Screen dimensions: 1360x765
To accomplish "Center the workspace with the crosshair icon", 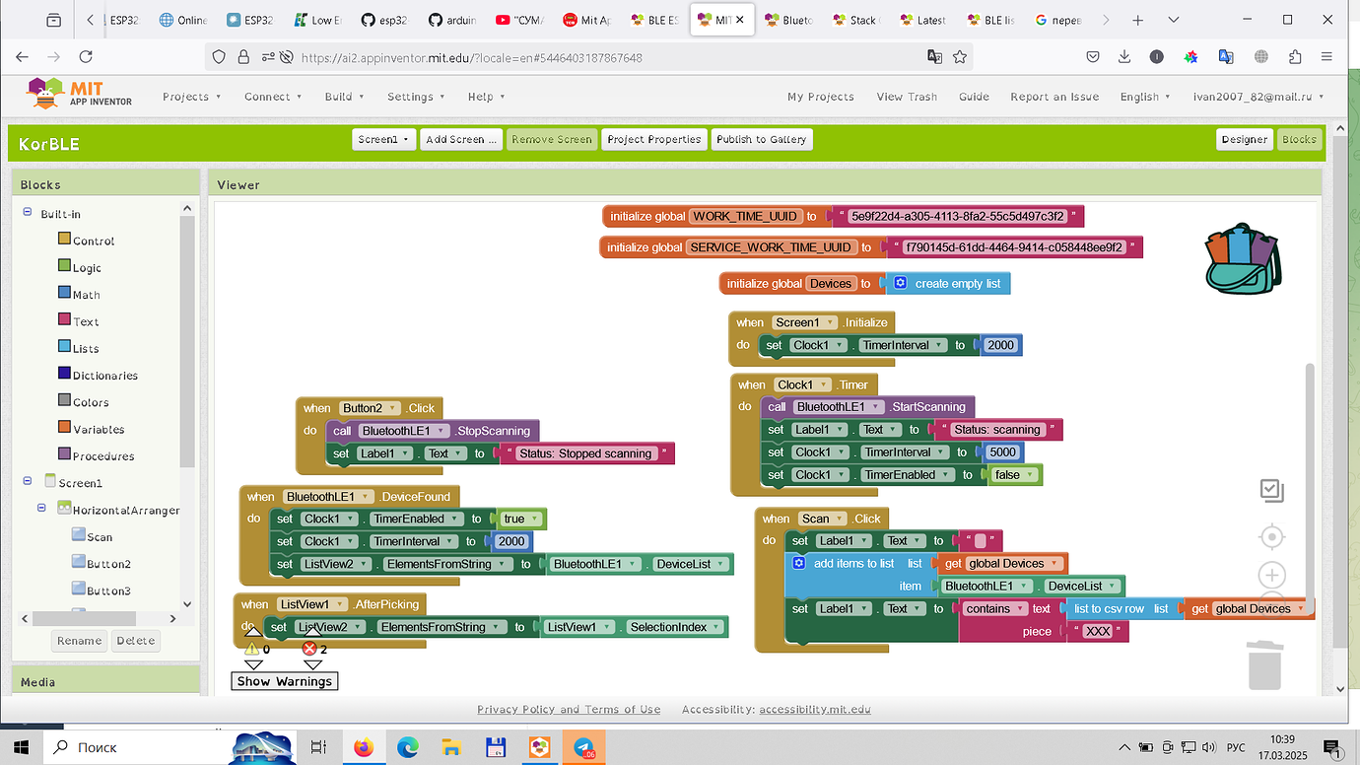I will tap(1271, 536).
